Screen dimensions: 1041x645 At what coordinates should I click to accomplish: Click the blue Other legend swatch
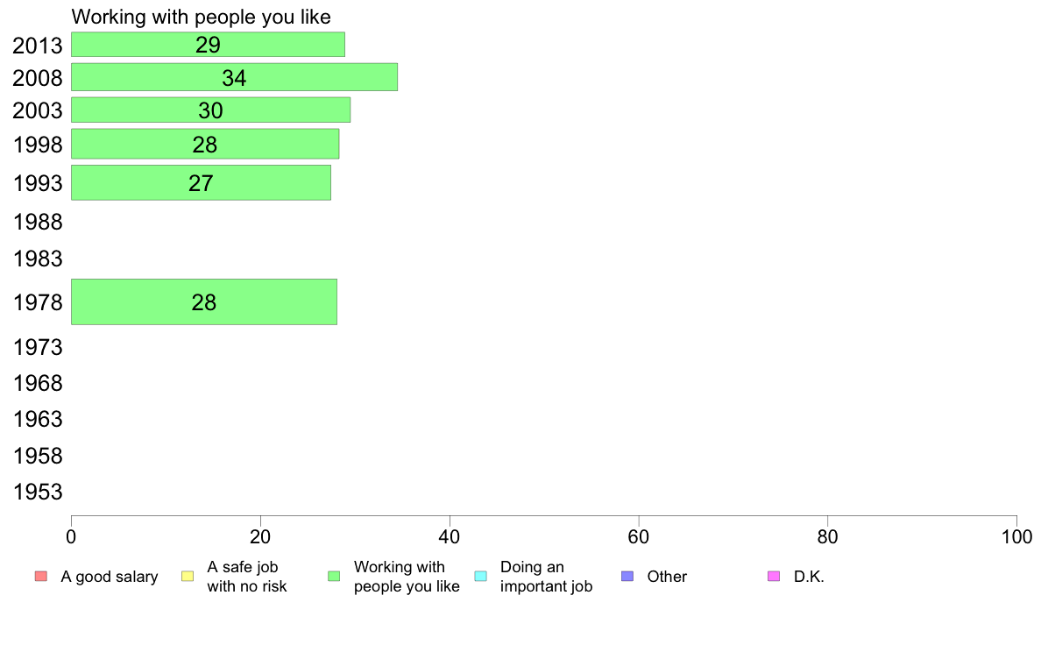[627, 576]
